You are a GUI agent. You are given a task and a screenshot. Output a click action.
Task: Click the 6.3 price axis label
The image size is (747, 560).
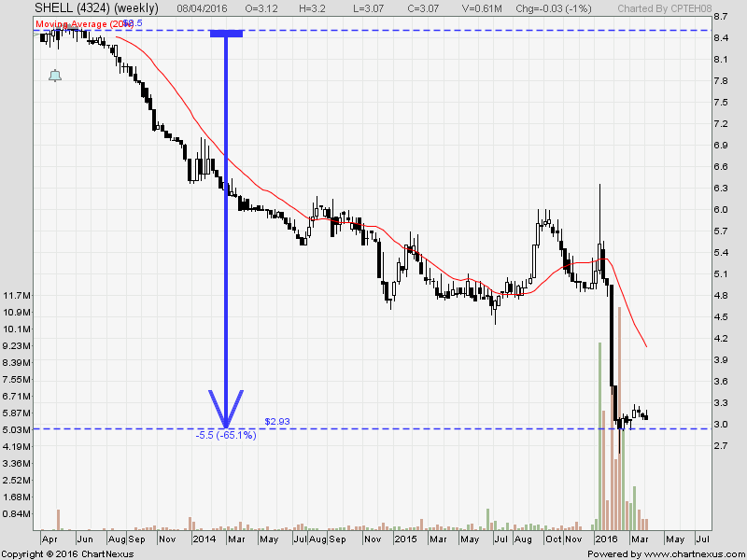(721, 189)
